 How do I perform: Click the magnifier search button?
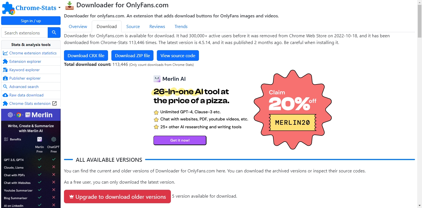[x=54, y=33]
